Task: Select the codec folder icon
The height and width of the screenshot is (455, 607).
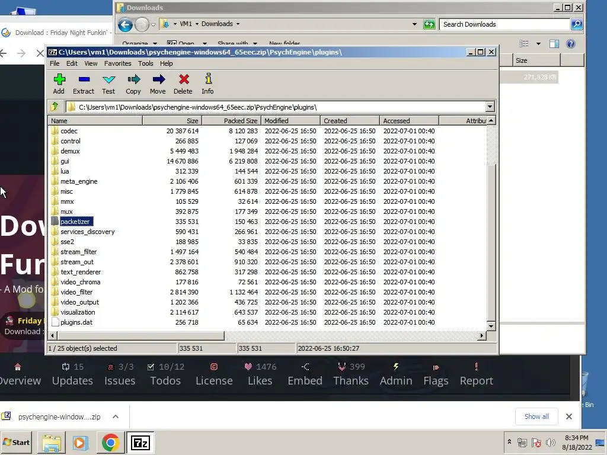Action: pyautogui.click(x=55, y=131)
